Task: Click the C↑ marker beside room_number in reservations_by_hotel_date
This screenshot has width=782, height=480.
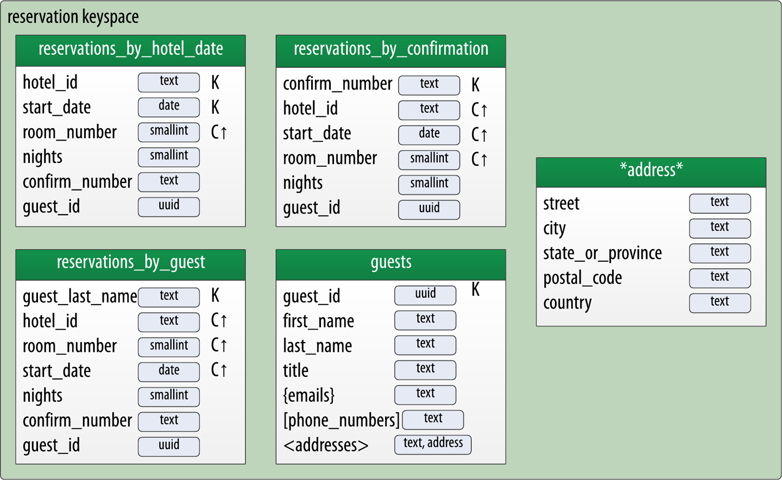Action: tap(219, 132)
